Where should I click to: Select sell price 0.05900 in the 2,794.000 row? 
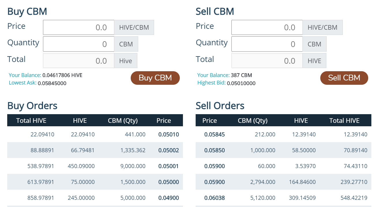(x=215, y=182)
